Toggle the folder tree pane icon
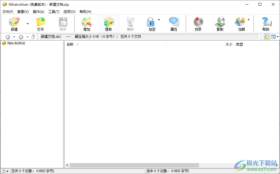Viewport: 280px width, 174px height. (267, 37)
